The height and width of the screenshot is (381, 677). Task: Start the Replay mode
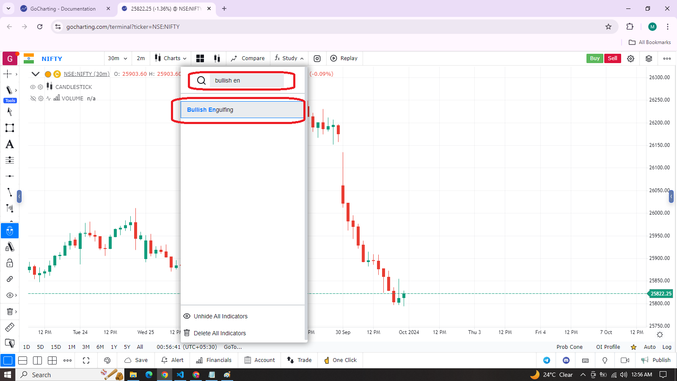coord(344,58)
